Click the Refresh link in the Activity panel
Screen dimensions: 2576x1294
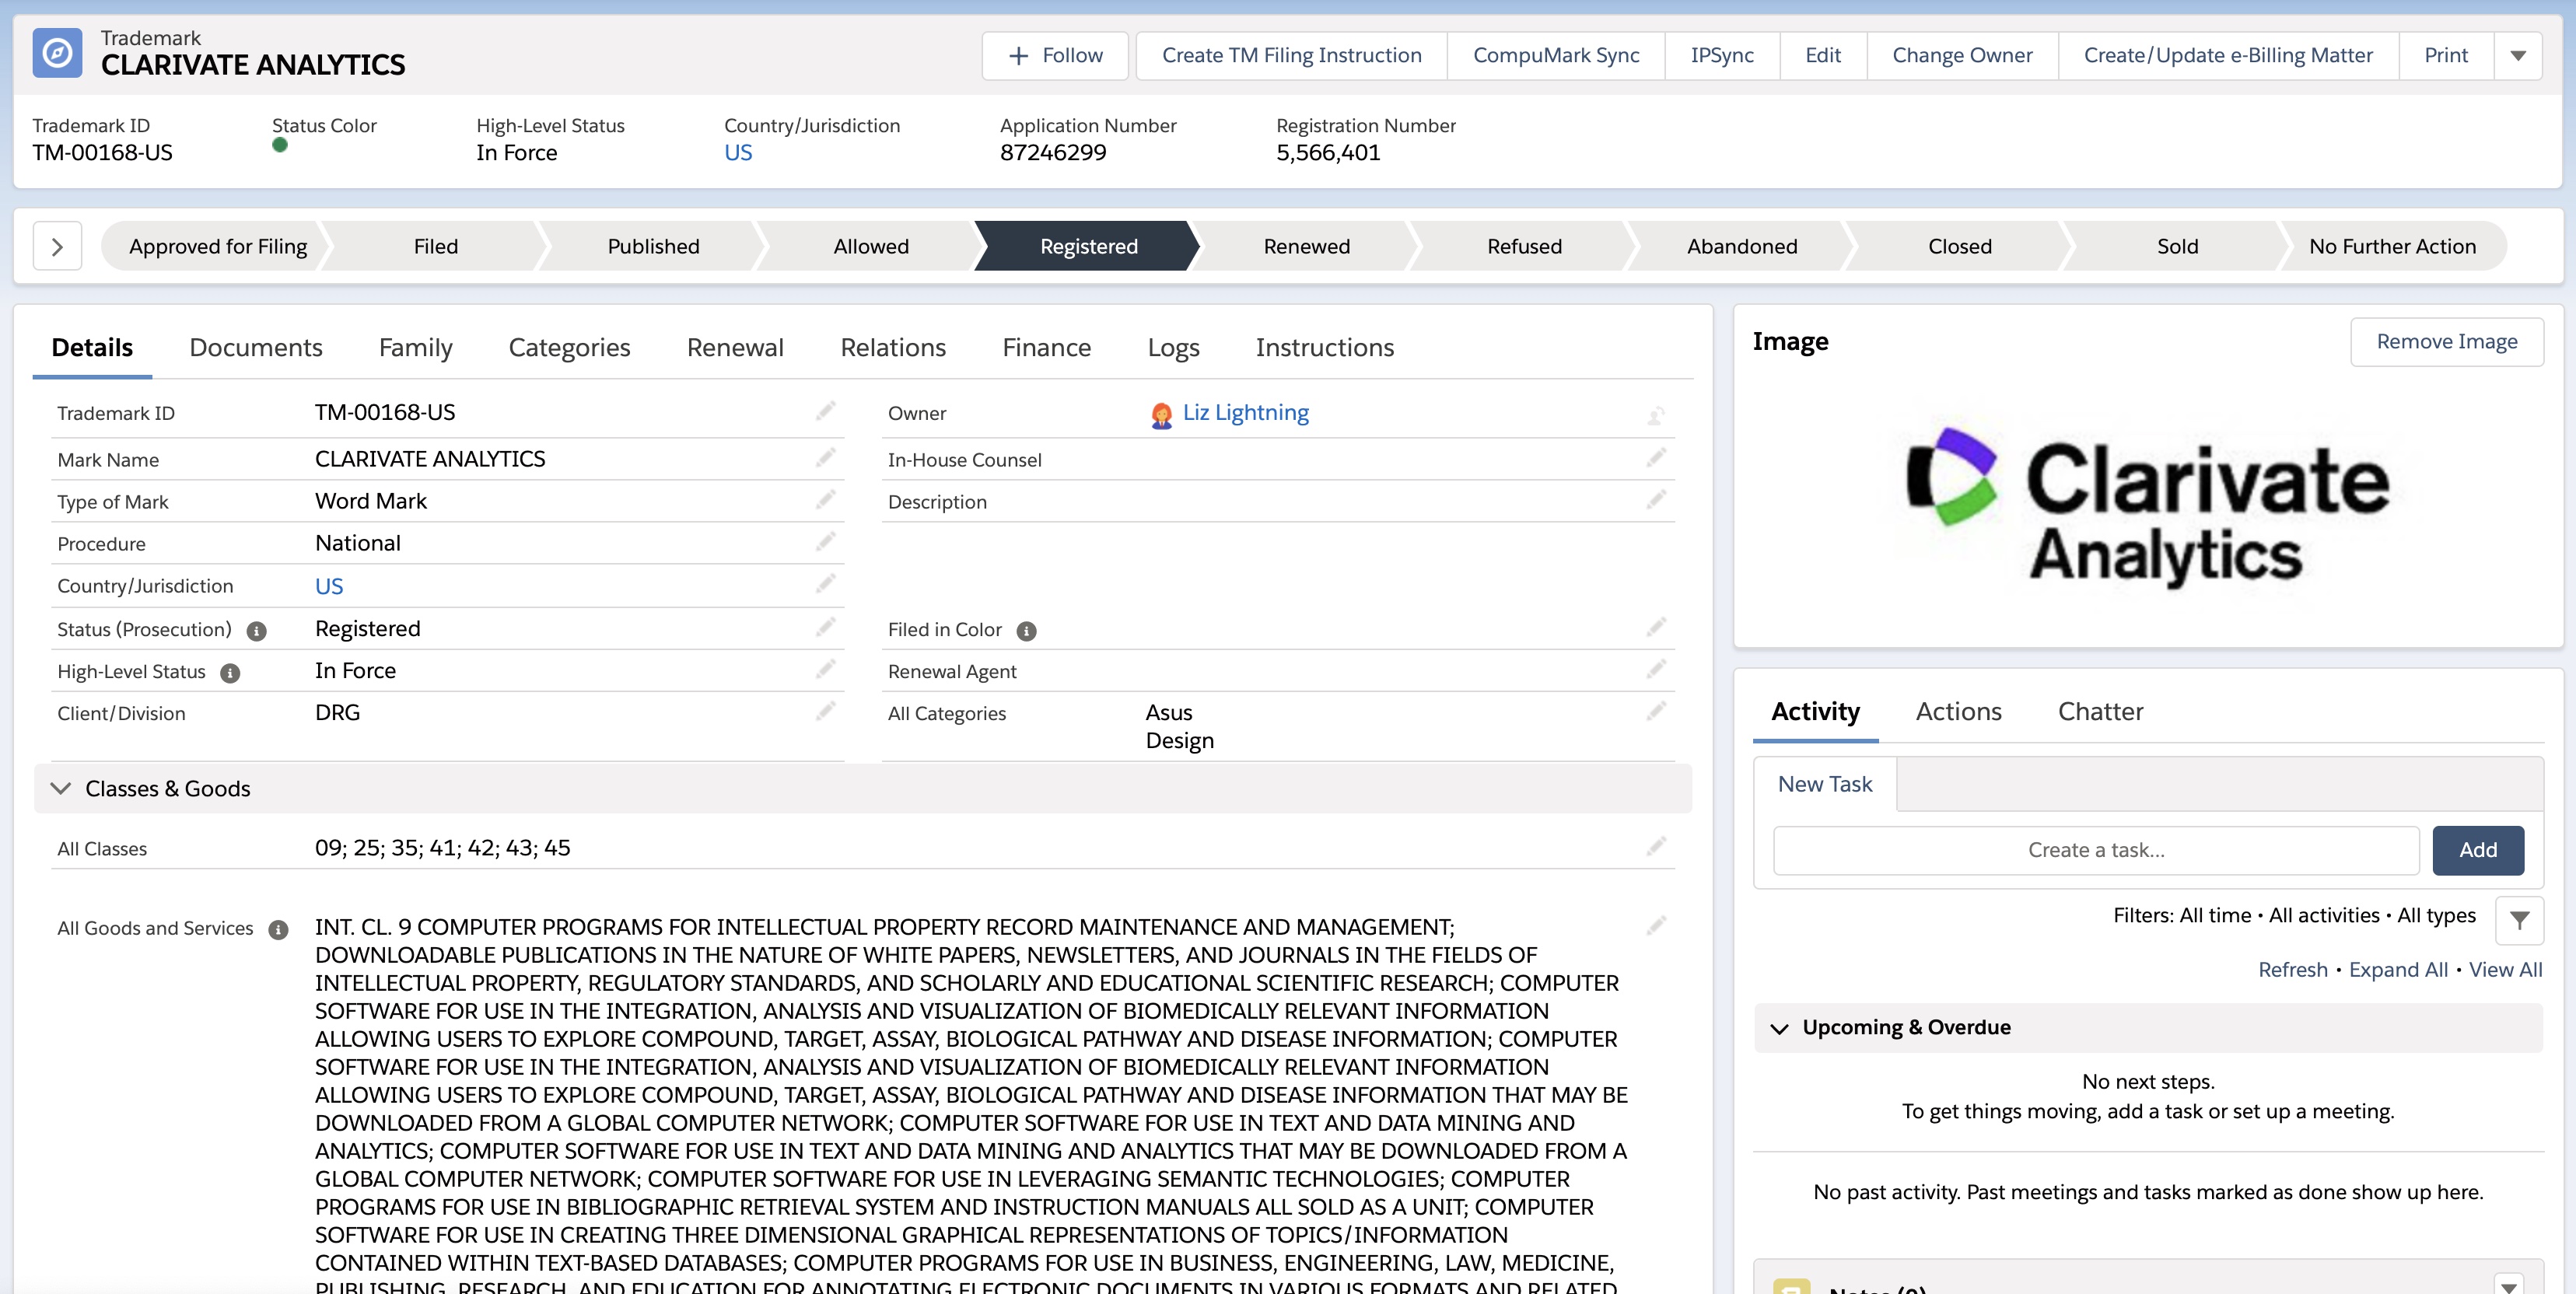(2292, 969)
